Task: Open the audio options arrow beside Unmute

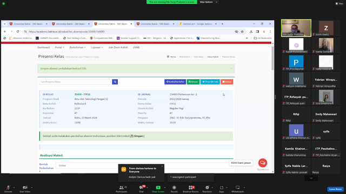Action: click(x=14, y=188)
